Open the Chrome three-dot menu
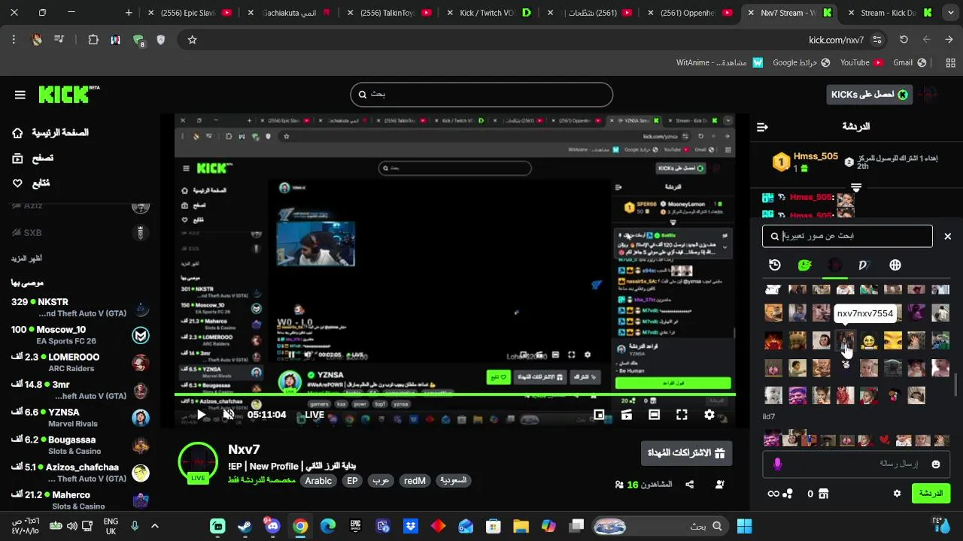The width and height of the screenshot is (963, 541). 14,40
